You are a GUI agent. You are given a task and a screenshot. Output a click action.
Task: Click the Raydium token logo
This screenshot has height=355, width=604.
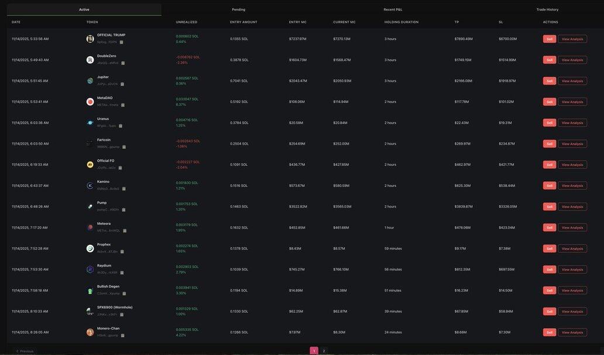click(x=90, y=269)
